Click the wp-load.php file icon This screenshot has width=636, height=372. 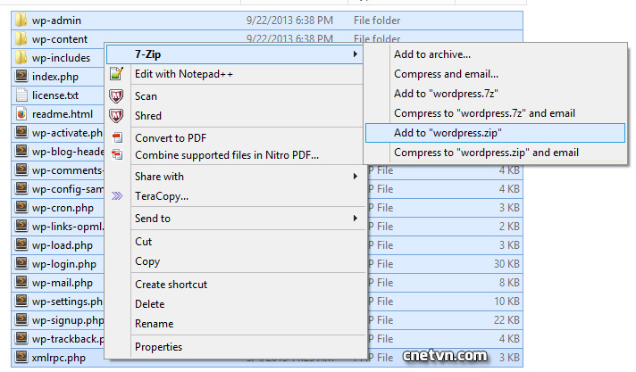click(21, 244)
